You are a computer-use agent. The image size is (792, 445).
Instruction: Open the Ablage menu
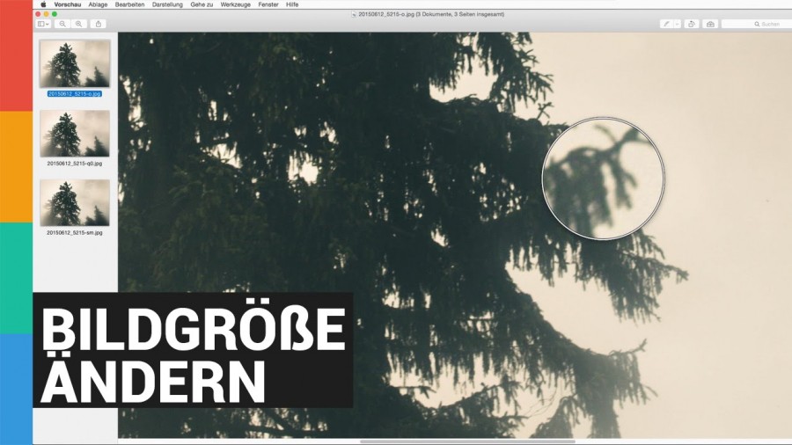pos(99,4)
